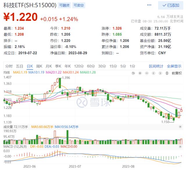Click the ¥1.220 current price
The height and width of the screenshot is (171, 186).
[21, 17]
